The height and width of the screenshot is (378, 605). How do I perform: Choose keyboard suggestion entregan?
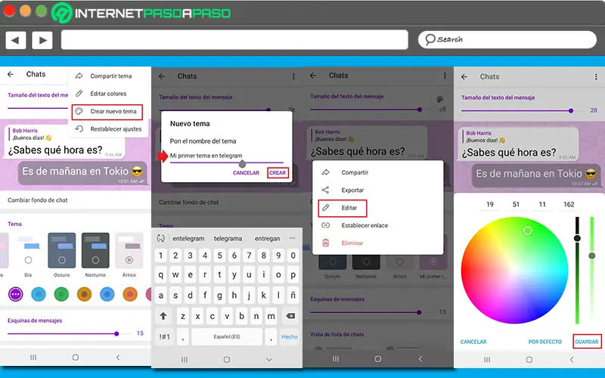(267, 238)
